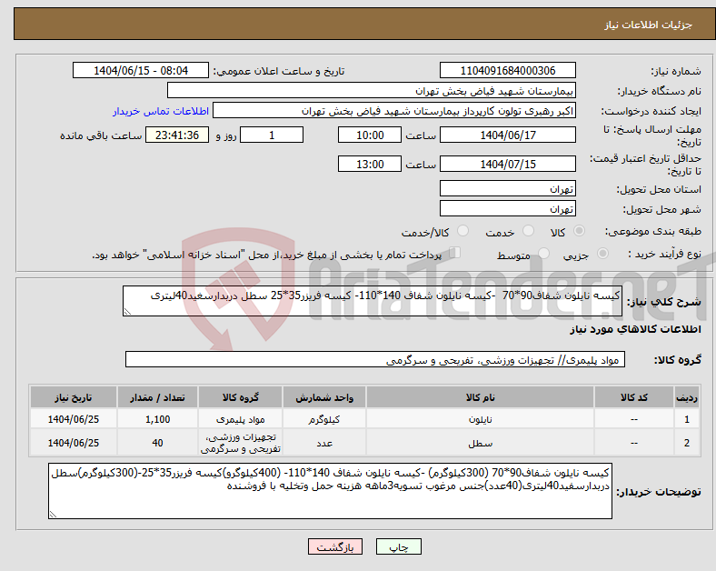Click the تعداد / مقدار column header
The image size is (716, 571).
(x=157, y=397)
